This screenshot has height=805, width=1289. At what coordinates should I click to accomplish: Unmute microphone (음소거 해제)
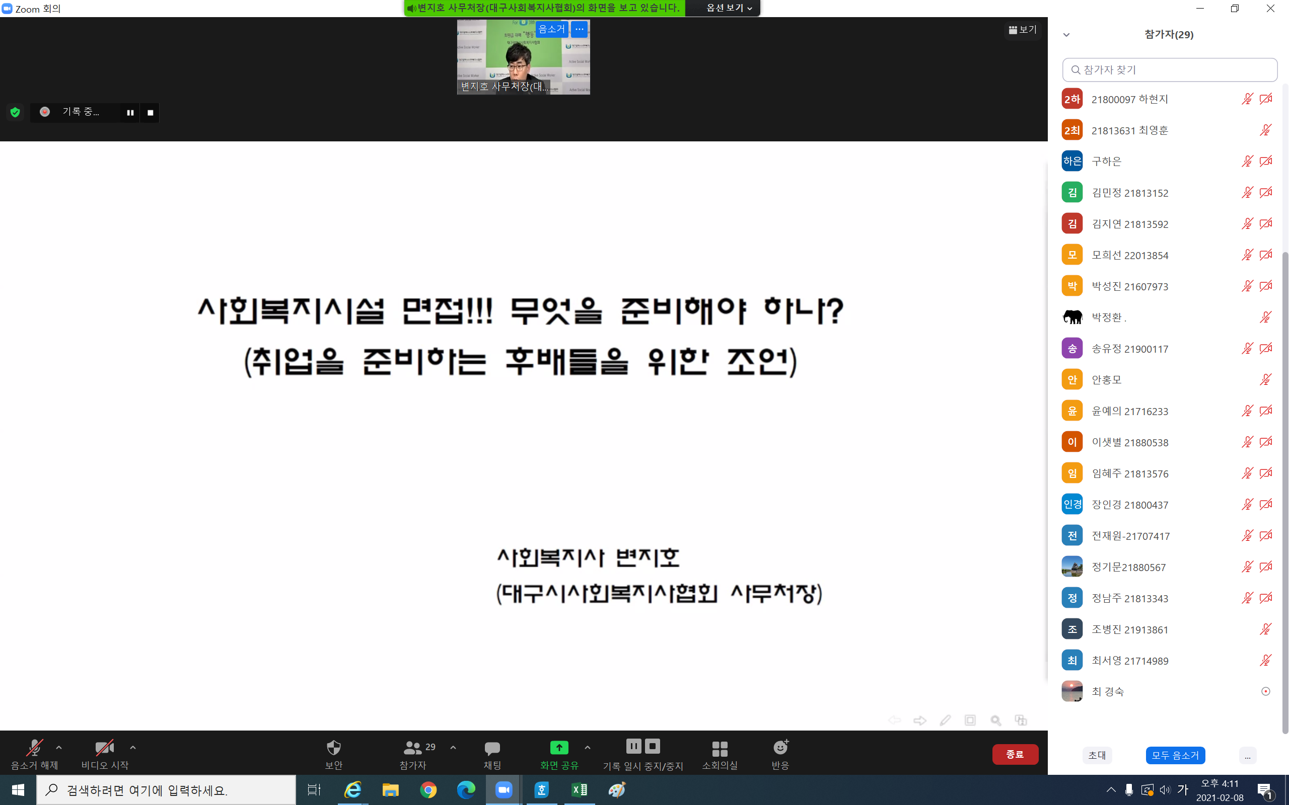pyautogui.click(x=34, y=748)
